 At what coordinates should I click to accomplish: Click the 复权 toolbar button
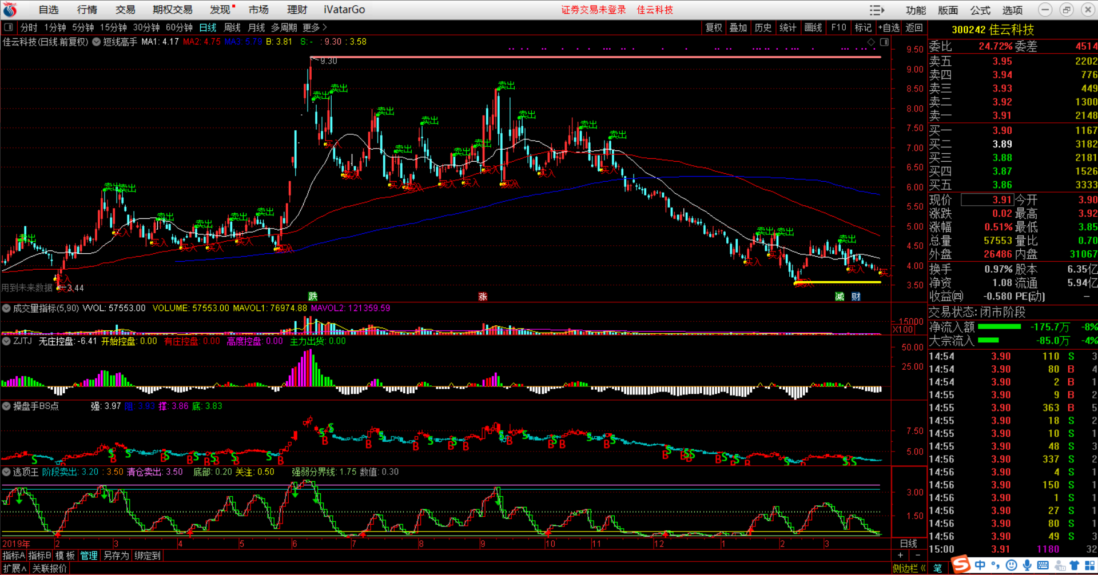(714, 27)
